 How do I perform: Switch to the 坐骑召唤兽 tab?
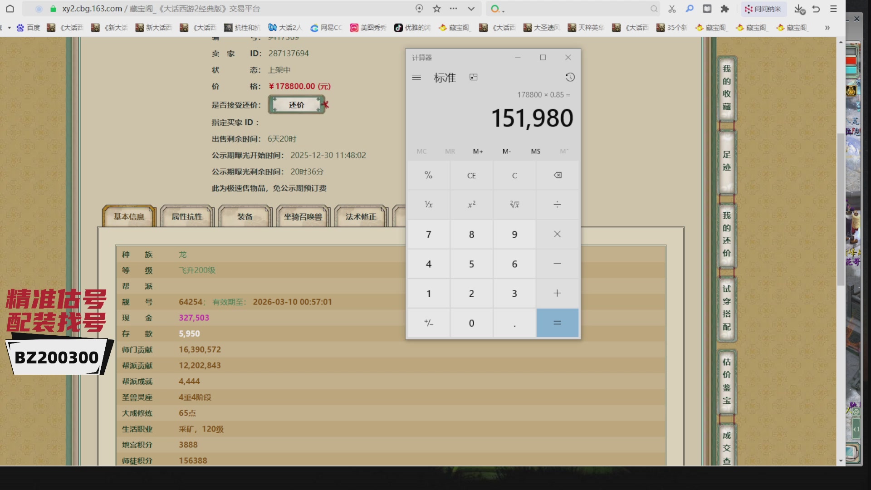(x=303, y=216)
